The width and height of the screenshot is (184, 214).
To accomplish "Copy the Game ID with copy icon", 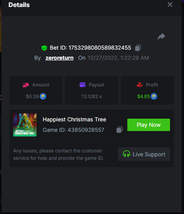I will [120, 129].
